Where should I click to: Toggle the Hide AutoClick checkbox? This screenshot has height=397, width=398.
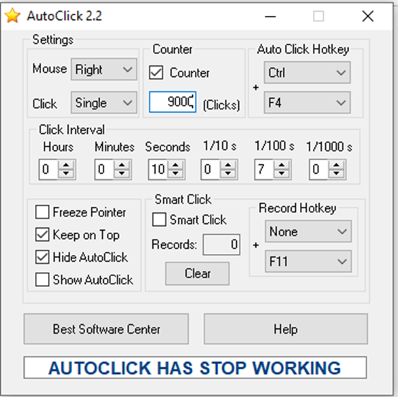(42, 257)
